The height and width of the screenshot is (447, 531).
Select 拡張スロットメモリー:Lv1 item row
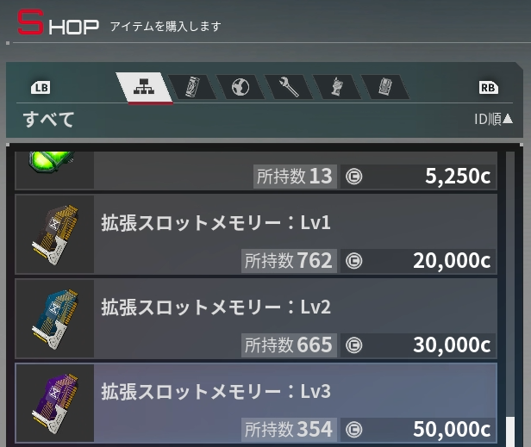pyautogui.click(x=256, y=233)
